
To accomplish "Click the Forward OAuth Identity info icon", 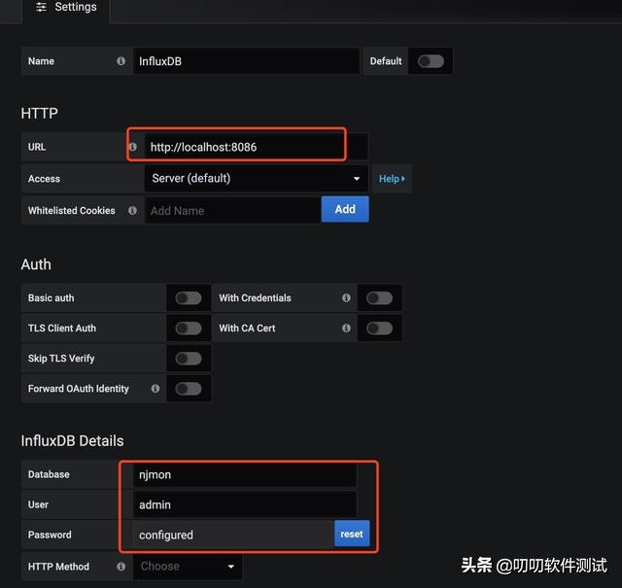I will [x=155, y=389].
